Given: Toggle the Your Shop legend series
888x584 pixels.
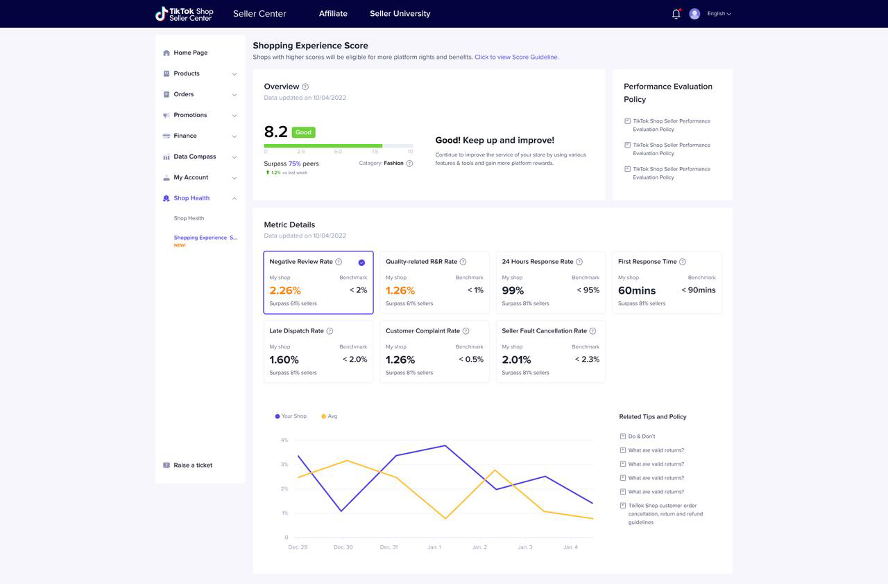Looking at the screenshot, I should [291, 416].
